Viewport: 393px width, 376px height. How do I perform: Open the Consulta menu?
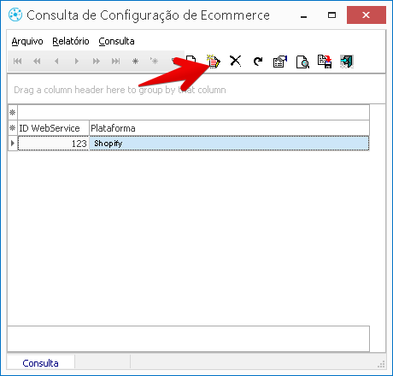tap(116, 41)
